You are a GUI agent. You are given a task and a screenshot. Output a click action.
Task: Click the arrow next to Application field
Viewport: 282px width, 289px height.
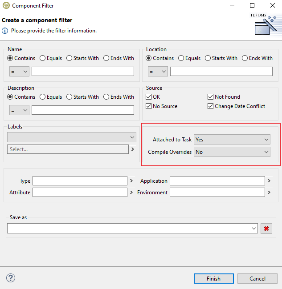[x=269, y=181]
